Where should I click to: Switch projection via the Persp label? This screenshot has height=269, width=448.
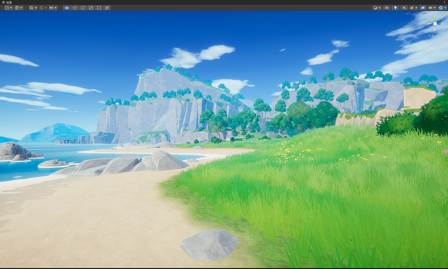[x=434, y=36]
